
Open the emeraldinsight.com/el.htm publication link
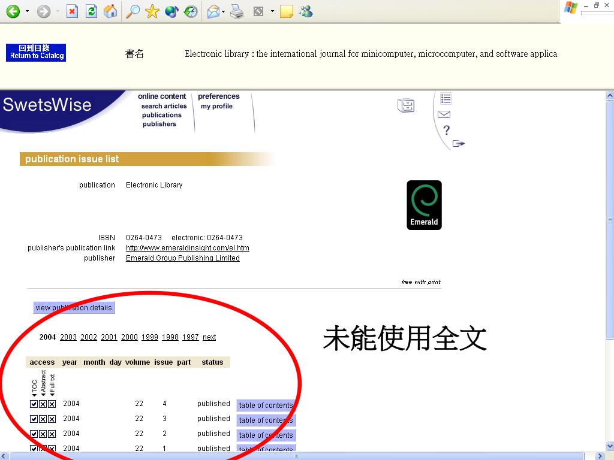click(x=188, y=247)
